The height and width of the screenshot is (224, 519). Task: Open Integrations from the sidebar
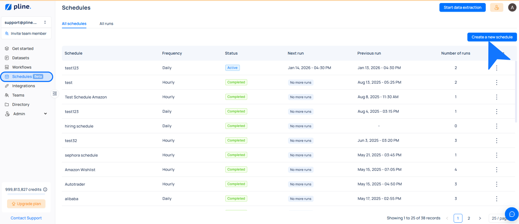coord(23,86)
